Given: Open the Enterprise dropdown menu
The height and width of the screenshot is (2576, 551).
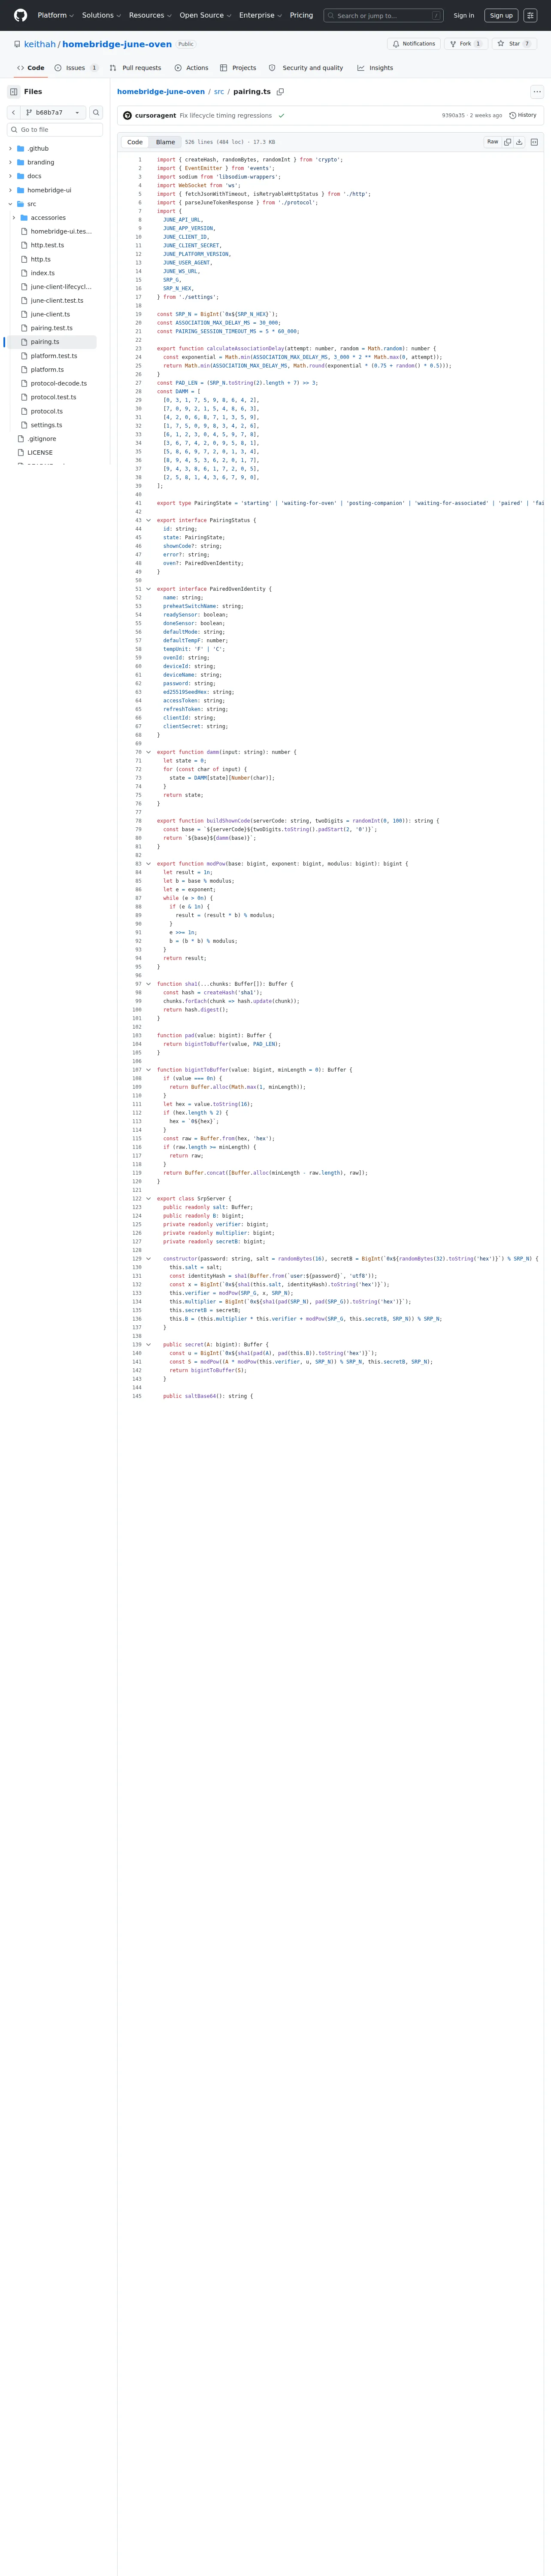Looking at the screenshot, I should [261, 15].
